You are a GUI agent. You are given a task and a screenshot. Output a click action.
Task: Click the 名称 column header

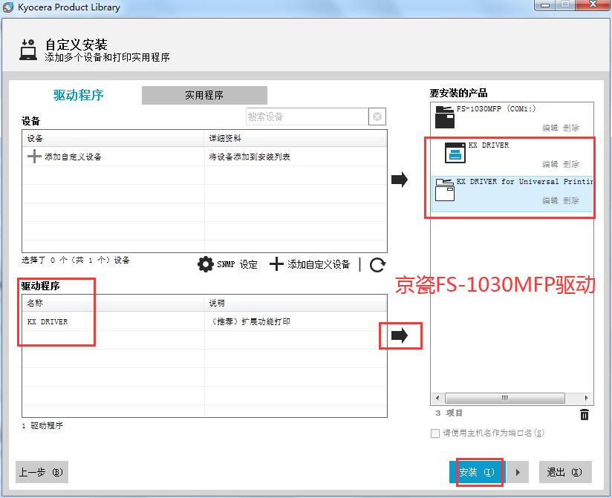tap(113, 303)
